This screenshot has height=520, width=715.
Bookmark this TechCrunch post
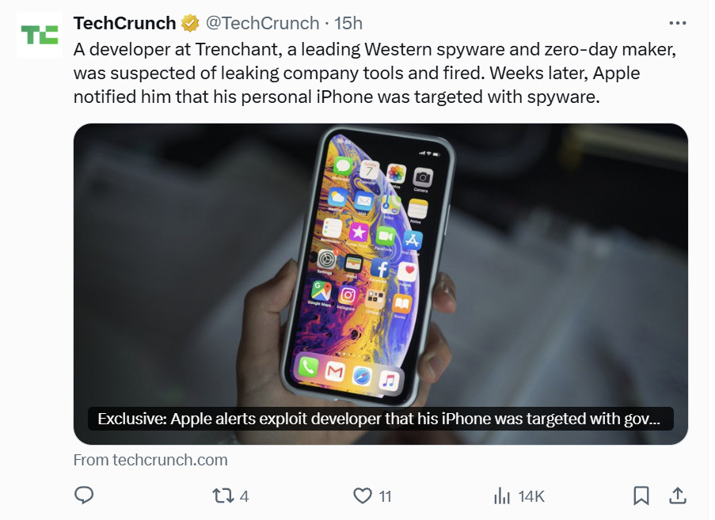641,495
